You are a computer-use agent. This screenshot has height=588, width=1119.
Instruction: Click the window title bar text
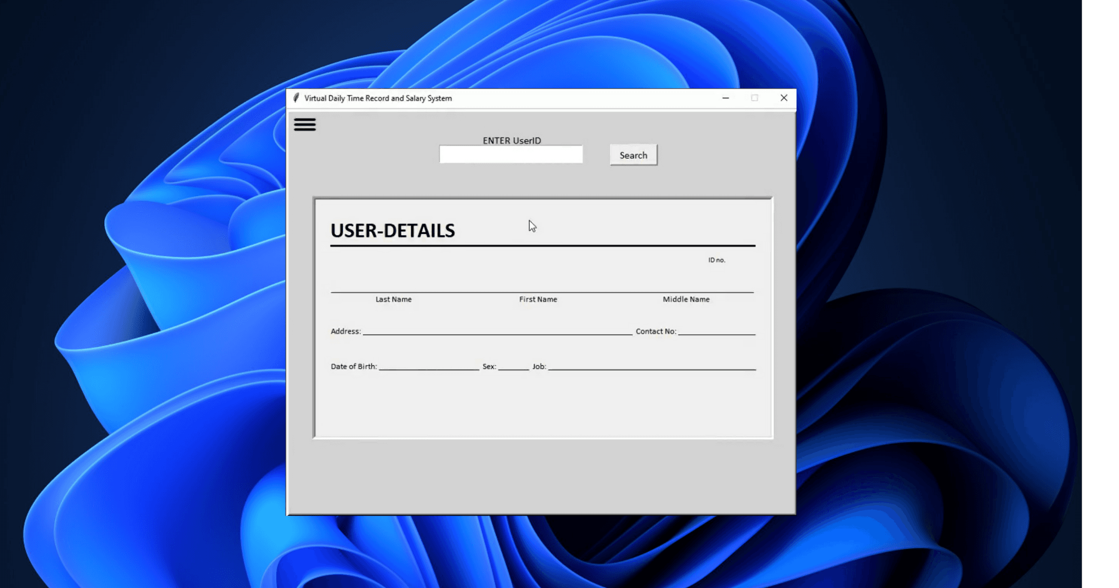378,98
